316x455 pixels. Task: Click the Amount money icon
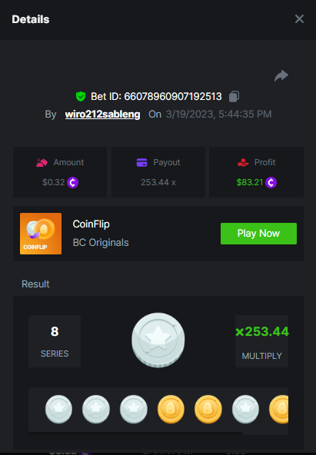(42, 162)
